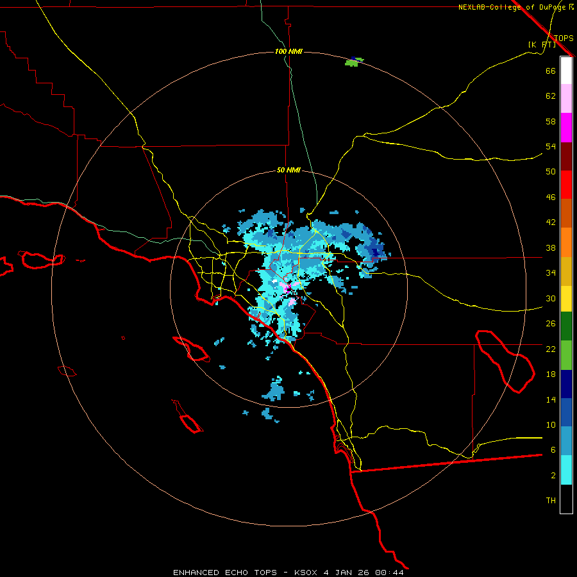Click the "14" legend value
Image resolution: width=577 pixels, height=577 pixels.
[x=551, y=399]
